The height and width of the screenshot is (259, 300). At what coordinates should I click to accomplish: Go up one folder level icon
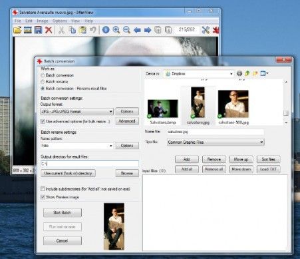point(247,73)
